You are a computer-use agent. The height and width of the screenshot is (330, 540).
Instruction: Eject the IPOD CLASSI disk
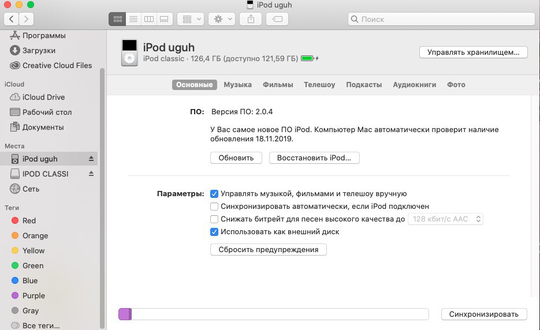tap(91, 174)
